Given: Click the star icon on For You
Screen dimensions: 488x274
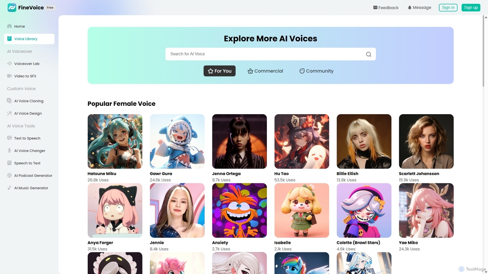Looking at the screenshot, I should 210,71.
